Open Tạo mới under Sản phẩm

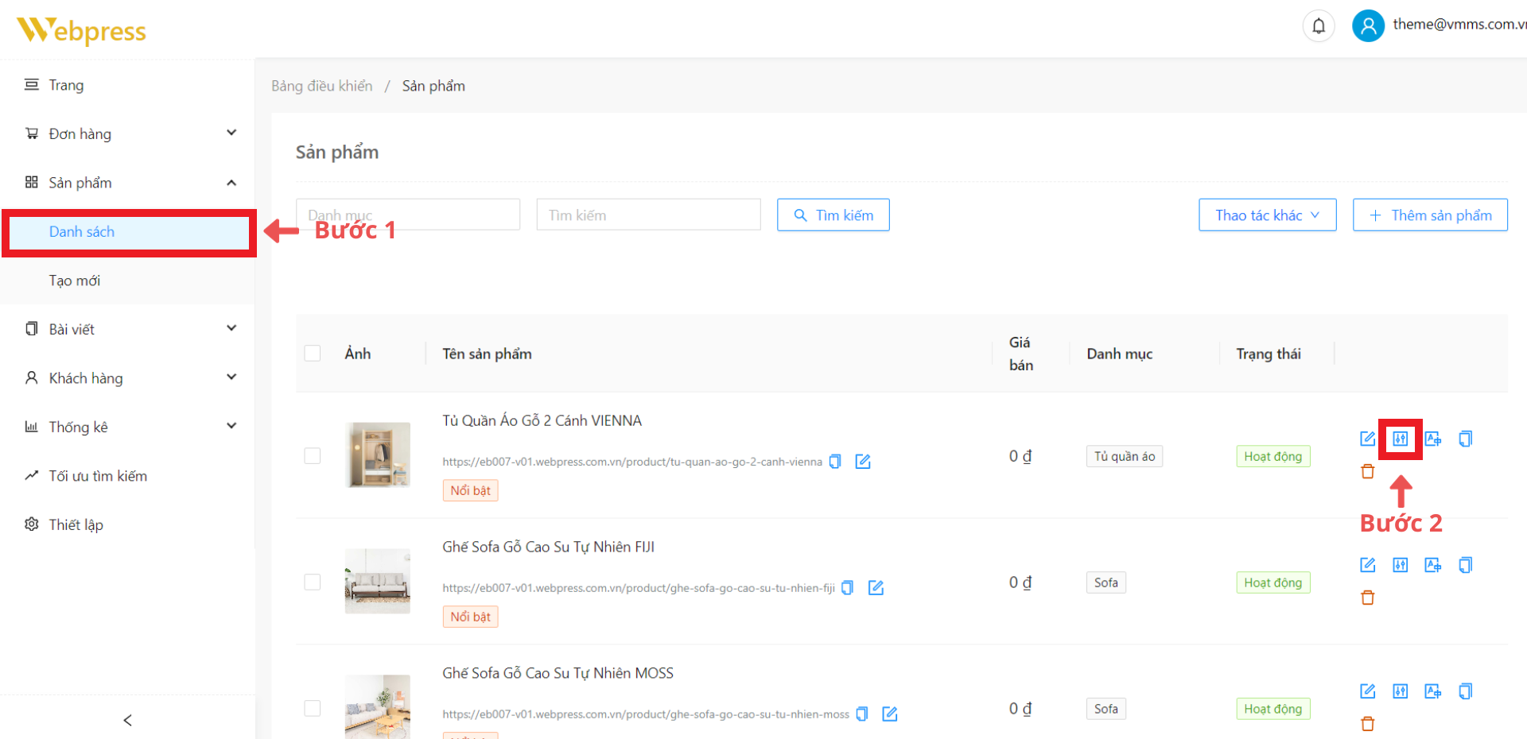click(x=75, y=281)
